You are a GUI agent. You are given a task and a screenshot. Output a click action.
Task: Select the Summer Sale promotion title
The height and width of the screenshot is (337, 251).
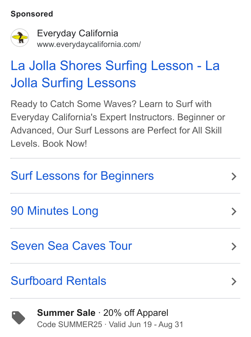point(66,313)
